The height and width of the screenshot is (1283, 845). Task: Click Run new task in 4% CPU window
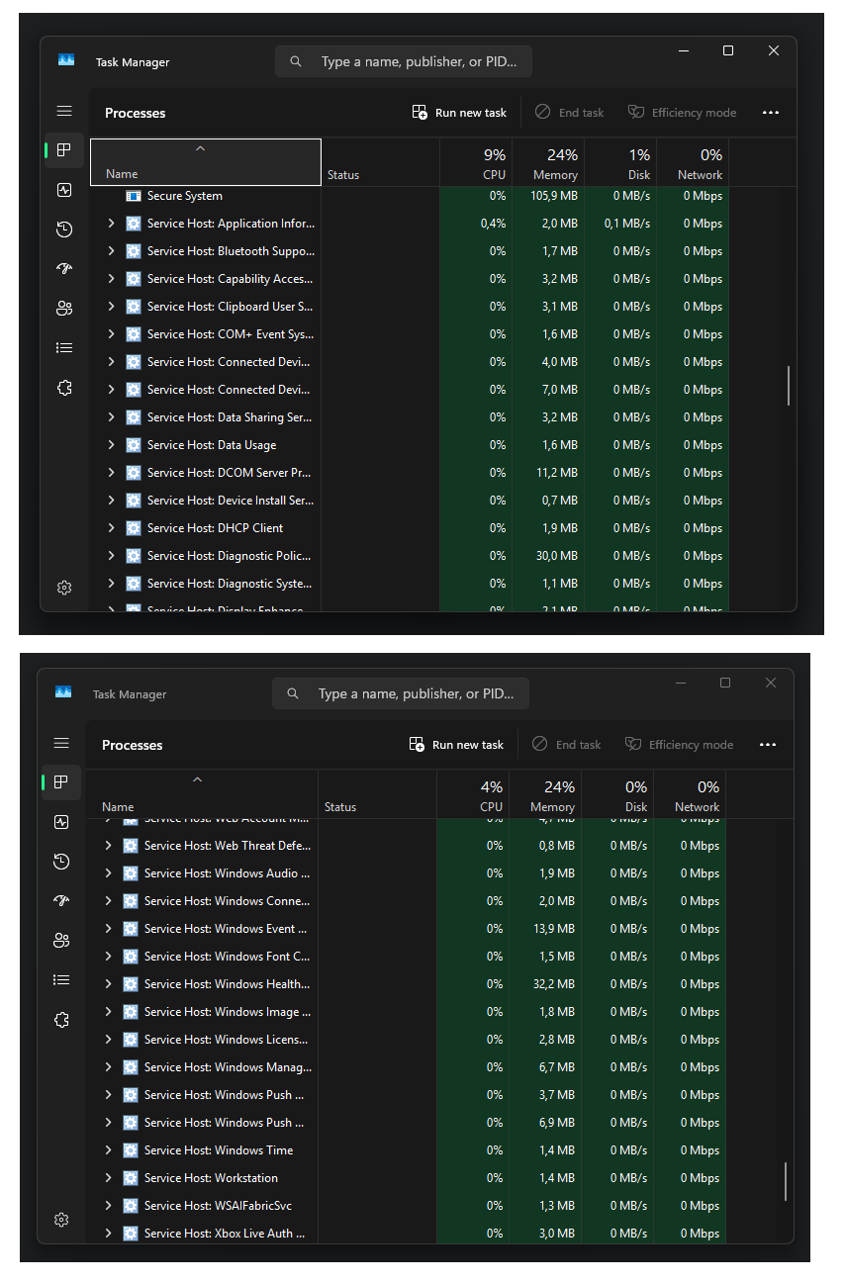tap(456, 745)
